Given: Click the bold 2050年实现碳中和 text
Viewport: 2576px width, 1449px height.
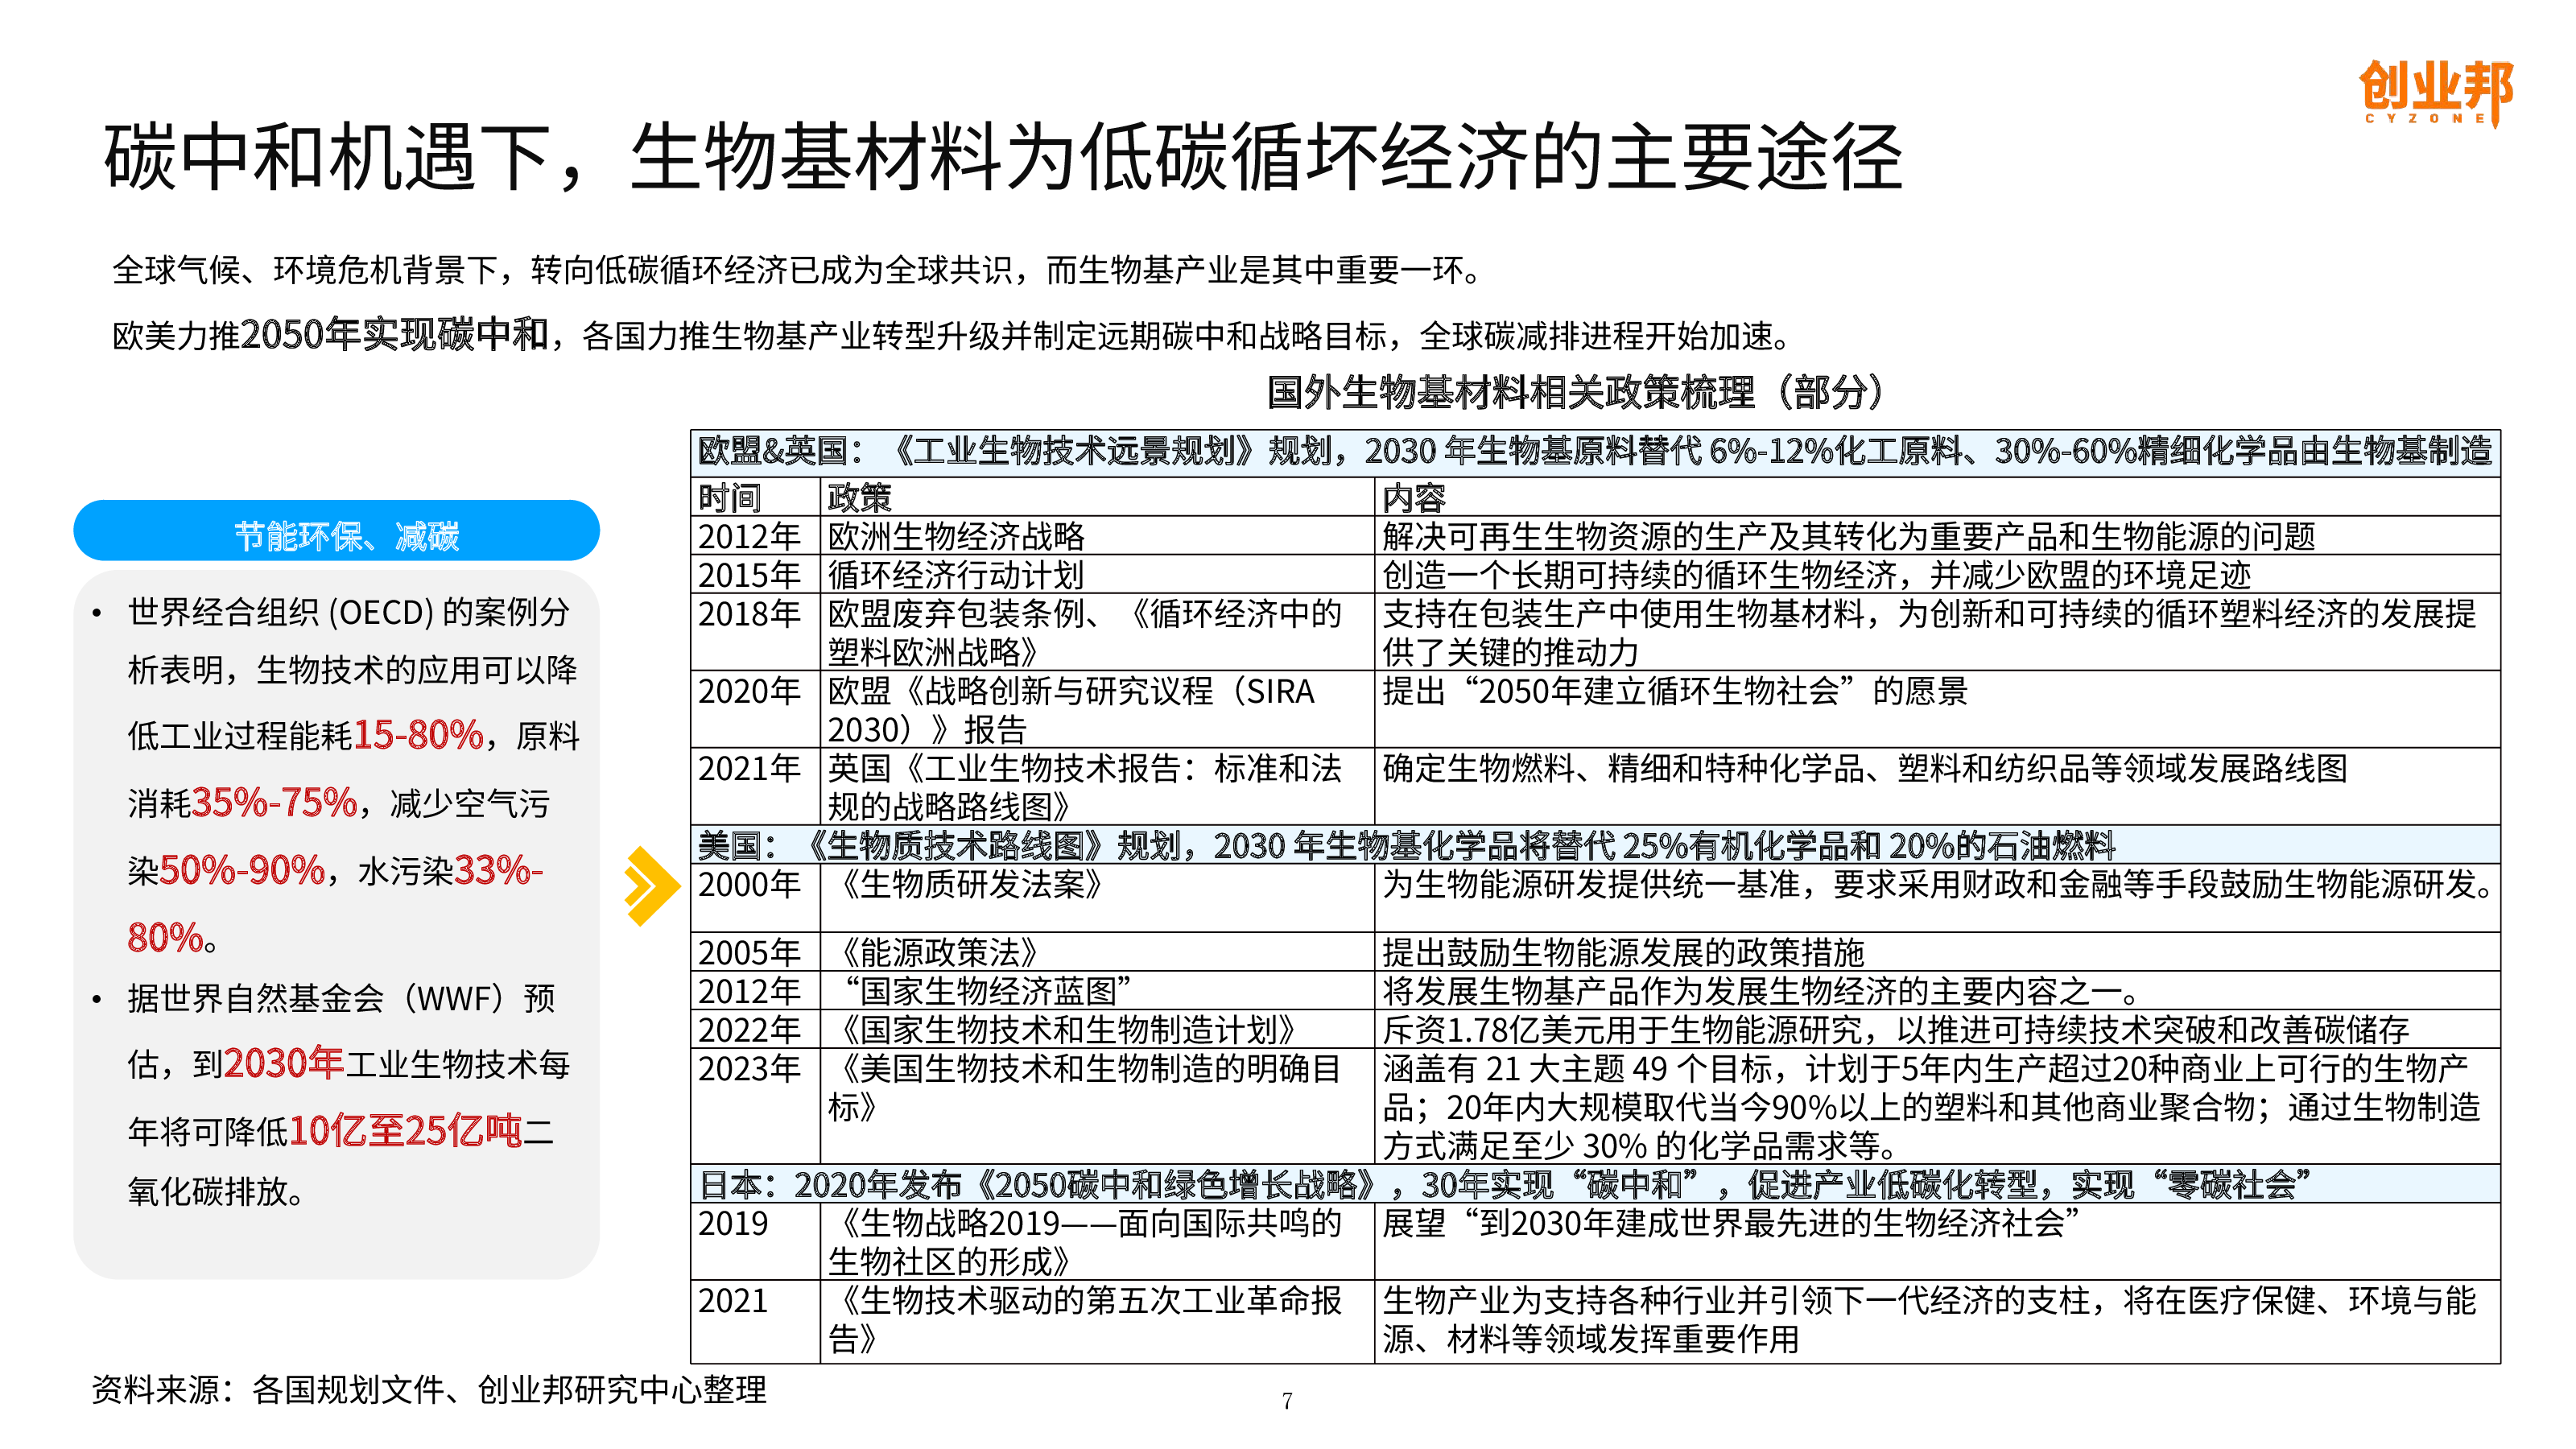Looking at the screenshot, I should coord(395,334).
